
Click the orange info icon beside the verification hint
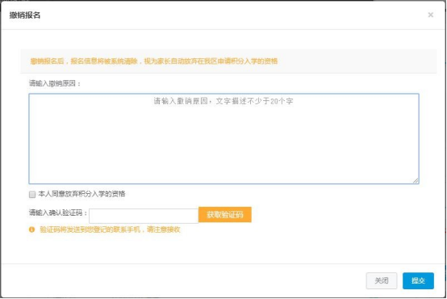coord(31,230)
